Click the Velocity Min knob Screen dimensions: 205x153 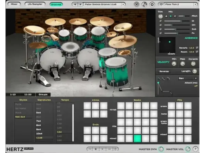pyautogui.click(x=174, y=64)
